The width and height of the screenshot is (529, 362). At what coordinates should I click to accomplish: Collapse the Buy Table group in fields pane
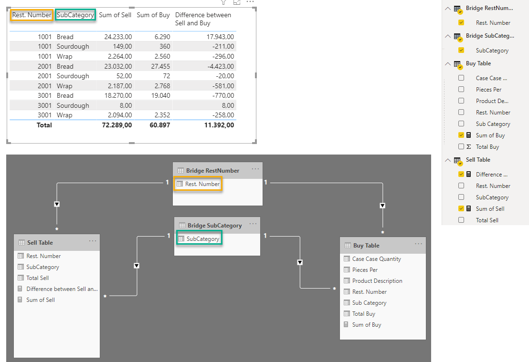tap(448, 64)
